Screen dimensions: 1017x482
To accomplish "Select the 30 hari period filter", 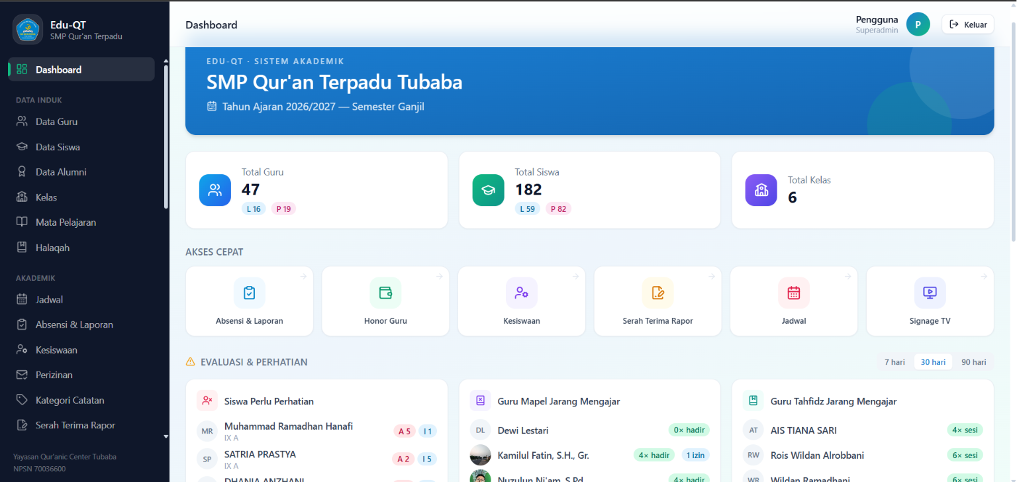I will [933, 362].
